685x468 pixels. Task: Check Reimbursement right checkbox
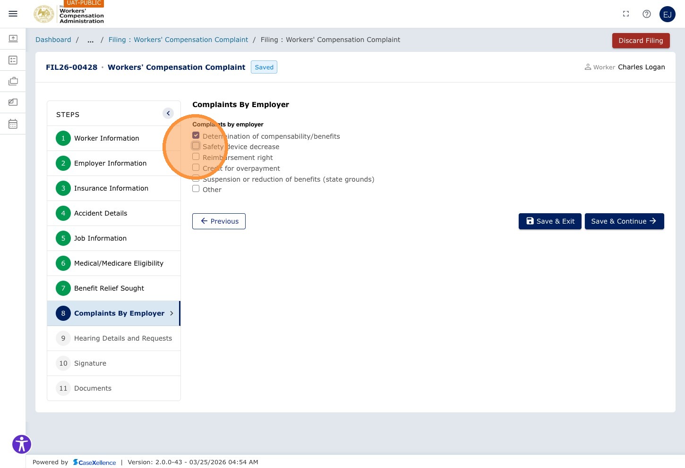196,157
